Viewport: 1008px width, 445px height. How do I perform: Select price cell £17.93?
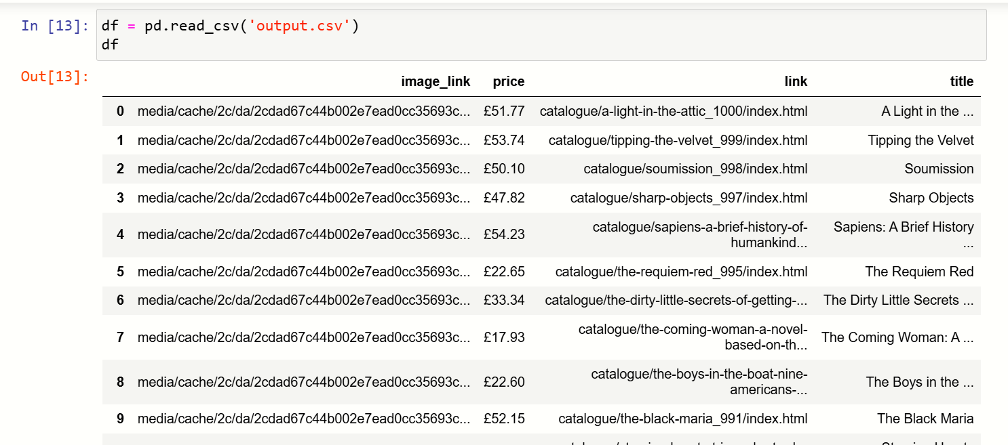504,337
